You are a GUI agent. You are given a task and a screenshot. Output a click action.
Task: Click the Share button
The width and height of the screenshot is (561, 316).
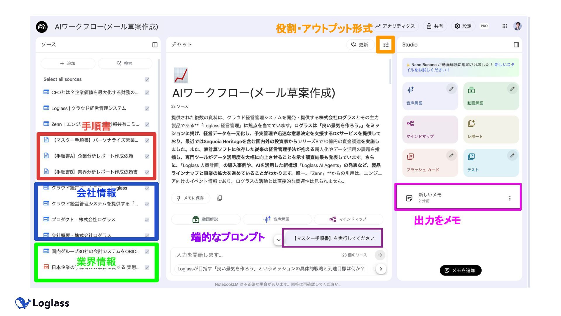coord(435,26)
